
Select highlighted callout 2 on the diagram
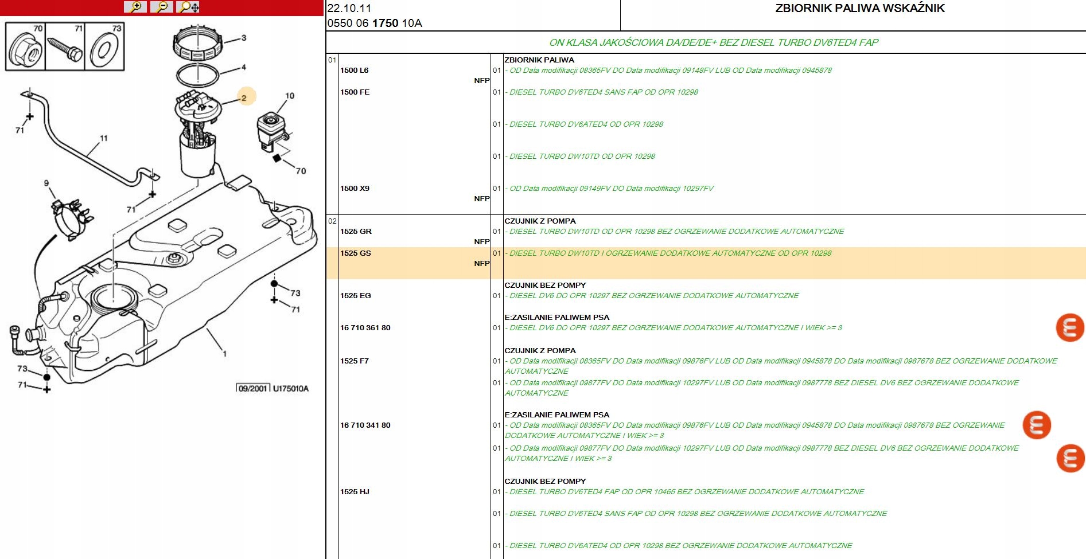244,98
